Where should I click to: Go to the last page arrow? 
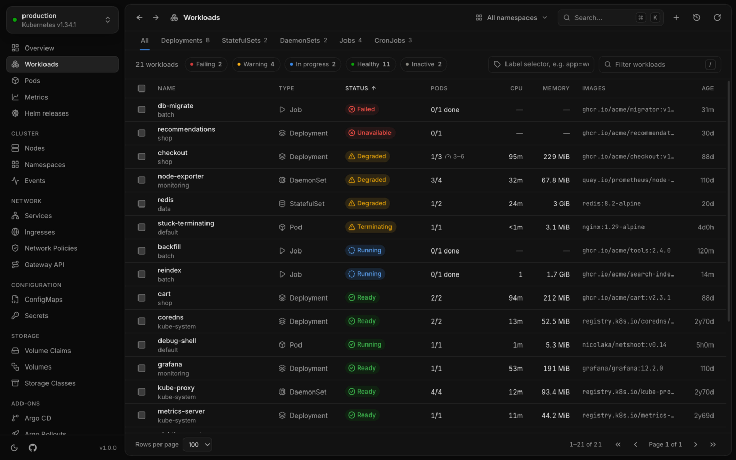click(713, 445)
